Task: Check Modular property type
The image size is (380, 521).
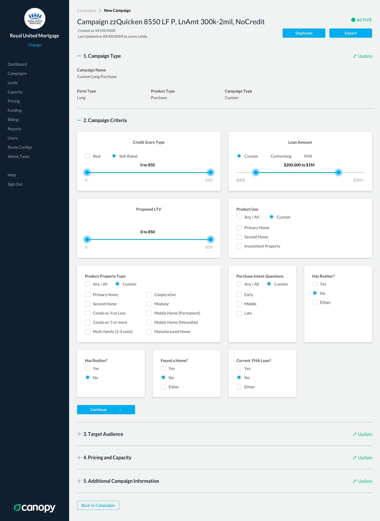Action: click(149, 304)
